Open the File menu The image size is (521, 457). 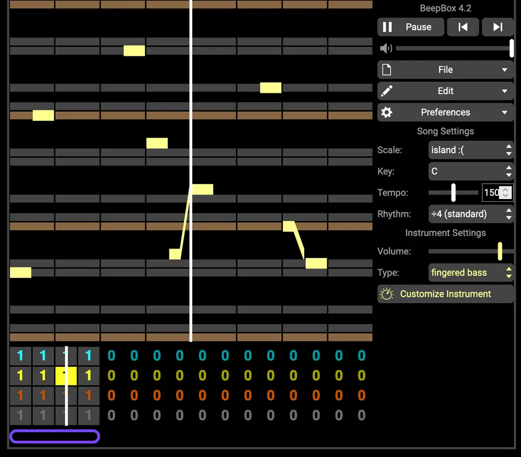(445, 69)
